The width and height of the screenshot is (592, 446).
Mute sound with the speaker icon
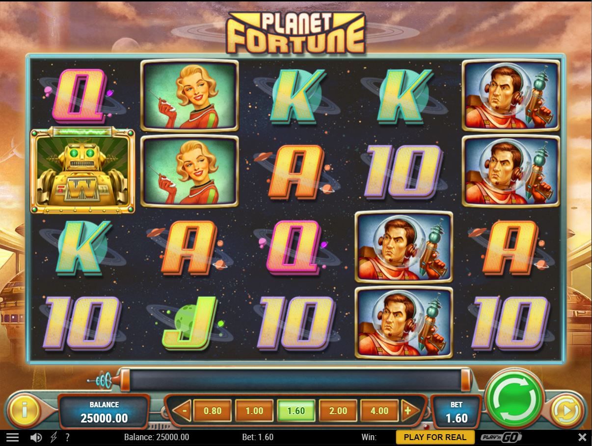[x=36, y=437]
